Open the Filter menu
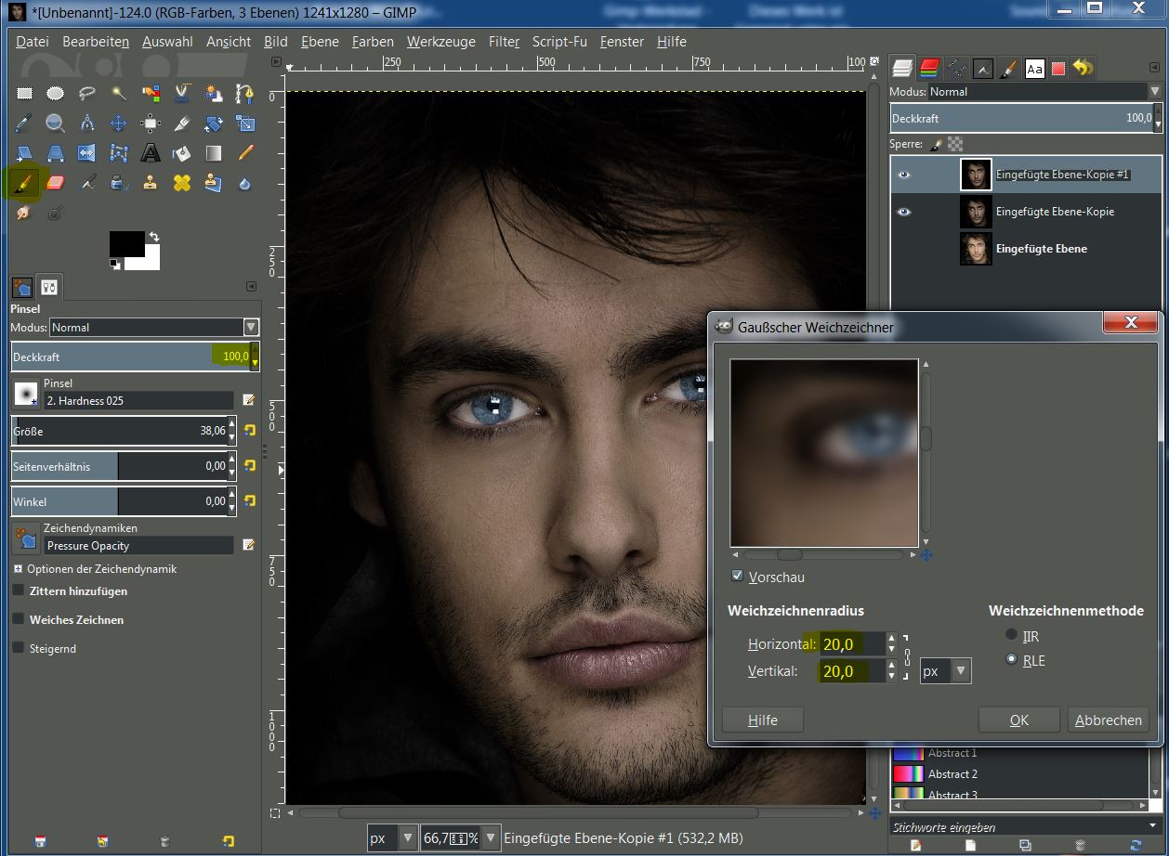The width and height of the screenshot is (1169, 856). click(x=504, y=42)
